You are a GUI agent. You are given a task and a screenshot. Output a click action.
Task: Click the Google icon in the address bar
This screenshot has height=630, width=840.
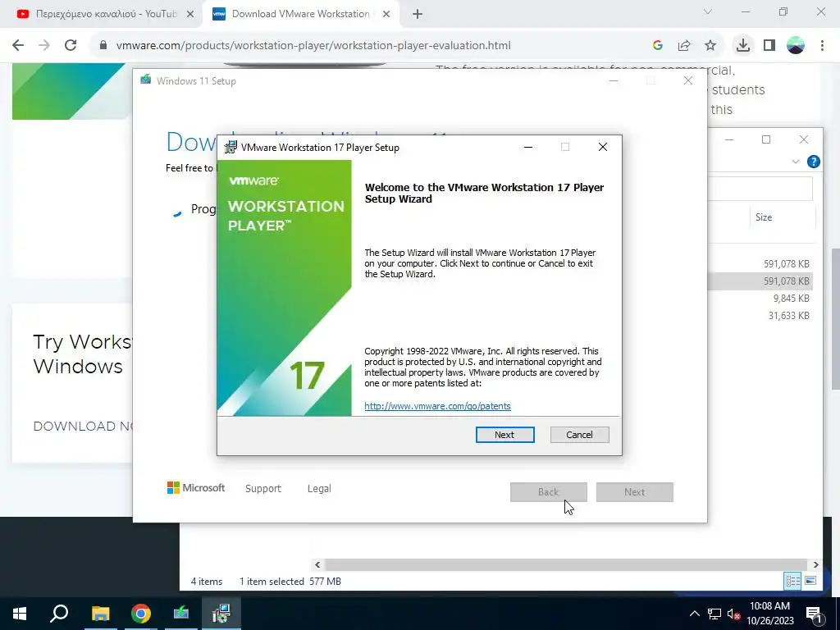pos(658,46)
